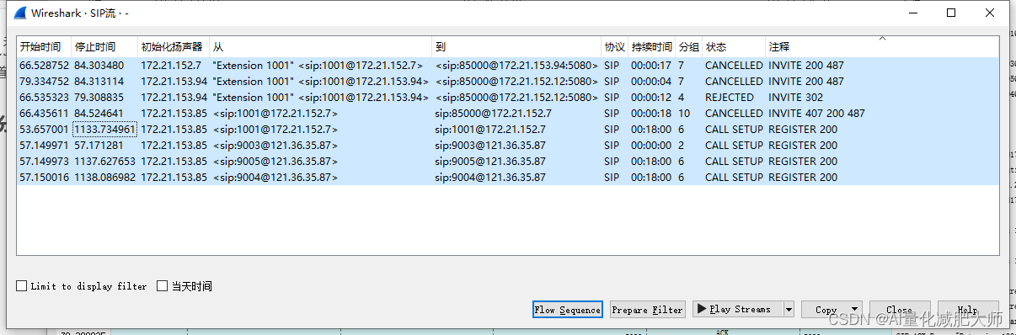Open the Play Streams dropdown arrow
Screen dimensions: 1016x335
click(x=789, y=309)
